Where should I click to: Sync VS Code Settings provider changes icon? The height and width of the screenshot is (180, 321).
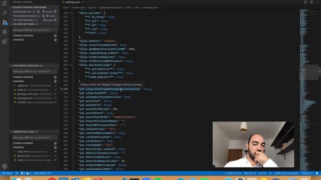[x=55, y=20]
